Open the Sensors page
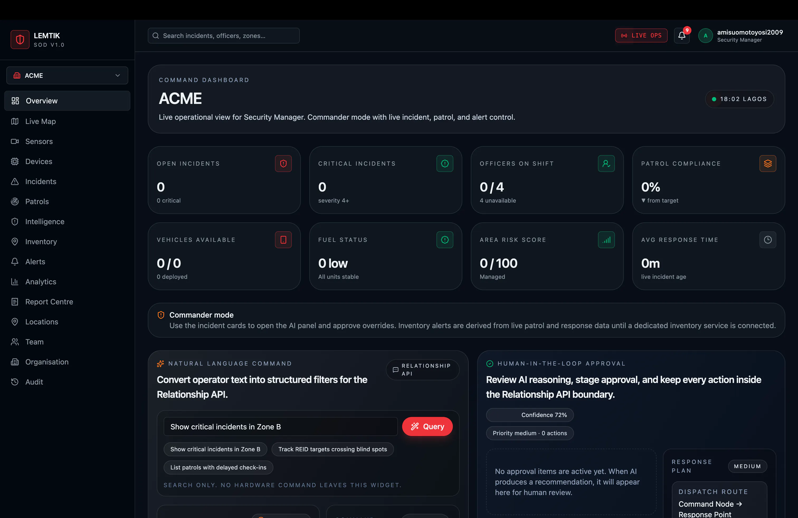 tap(67, 141)
